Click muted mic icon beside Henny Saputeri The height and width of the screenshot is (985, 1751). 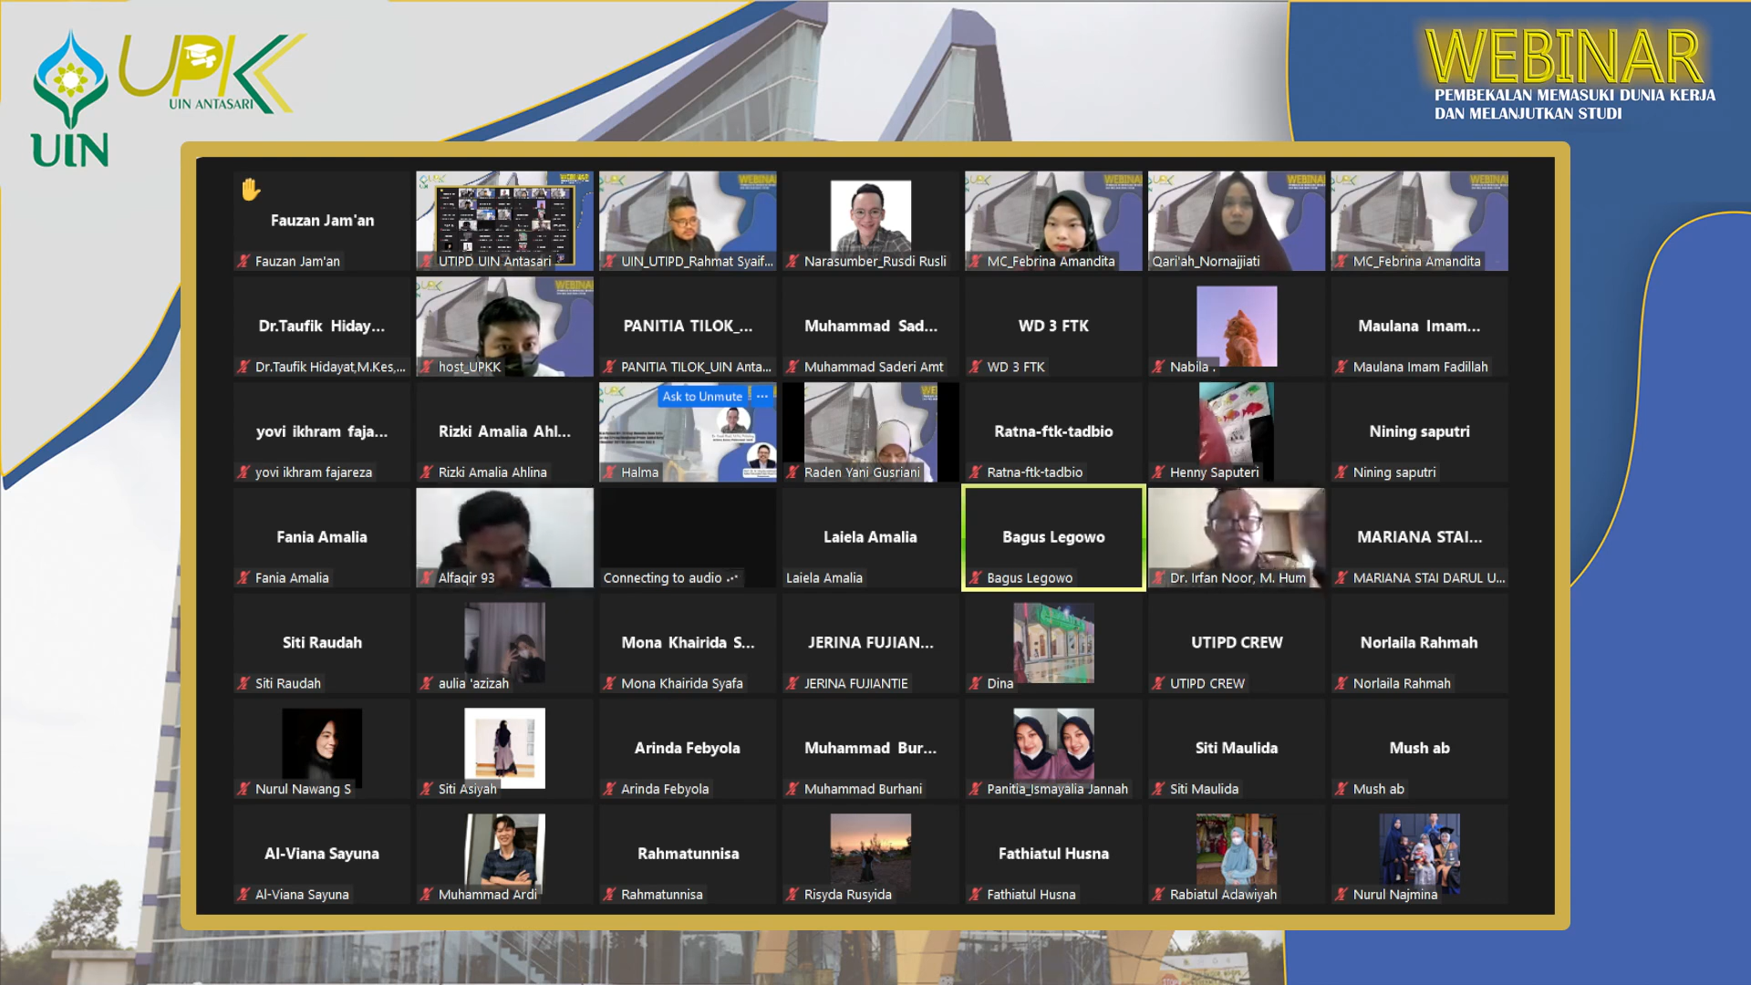point(1158,472)
